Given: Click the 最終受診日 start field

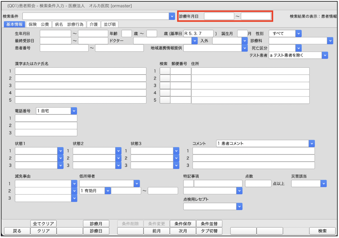Looking at the screenshot, I should [55, 41].
